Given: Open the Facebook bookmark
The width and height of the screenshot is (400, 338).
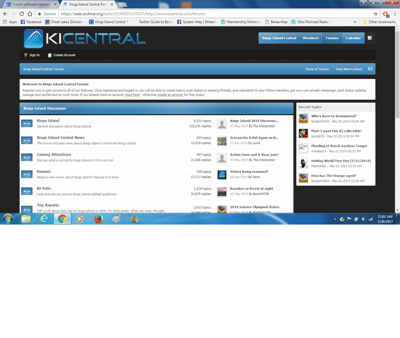Looking at the screenshot, I should pos(31,22).
